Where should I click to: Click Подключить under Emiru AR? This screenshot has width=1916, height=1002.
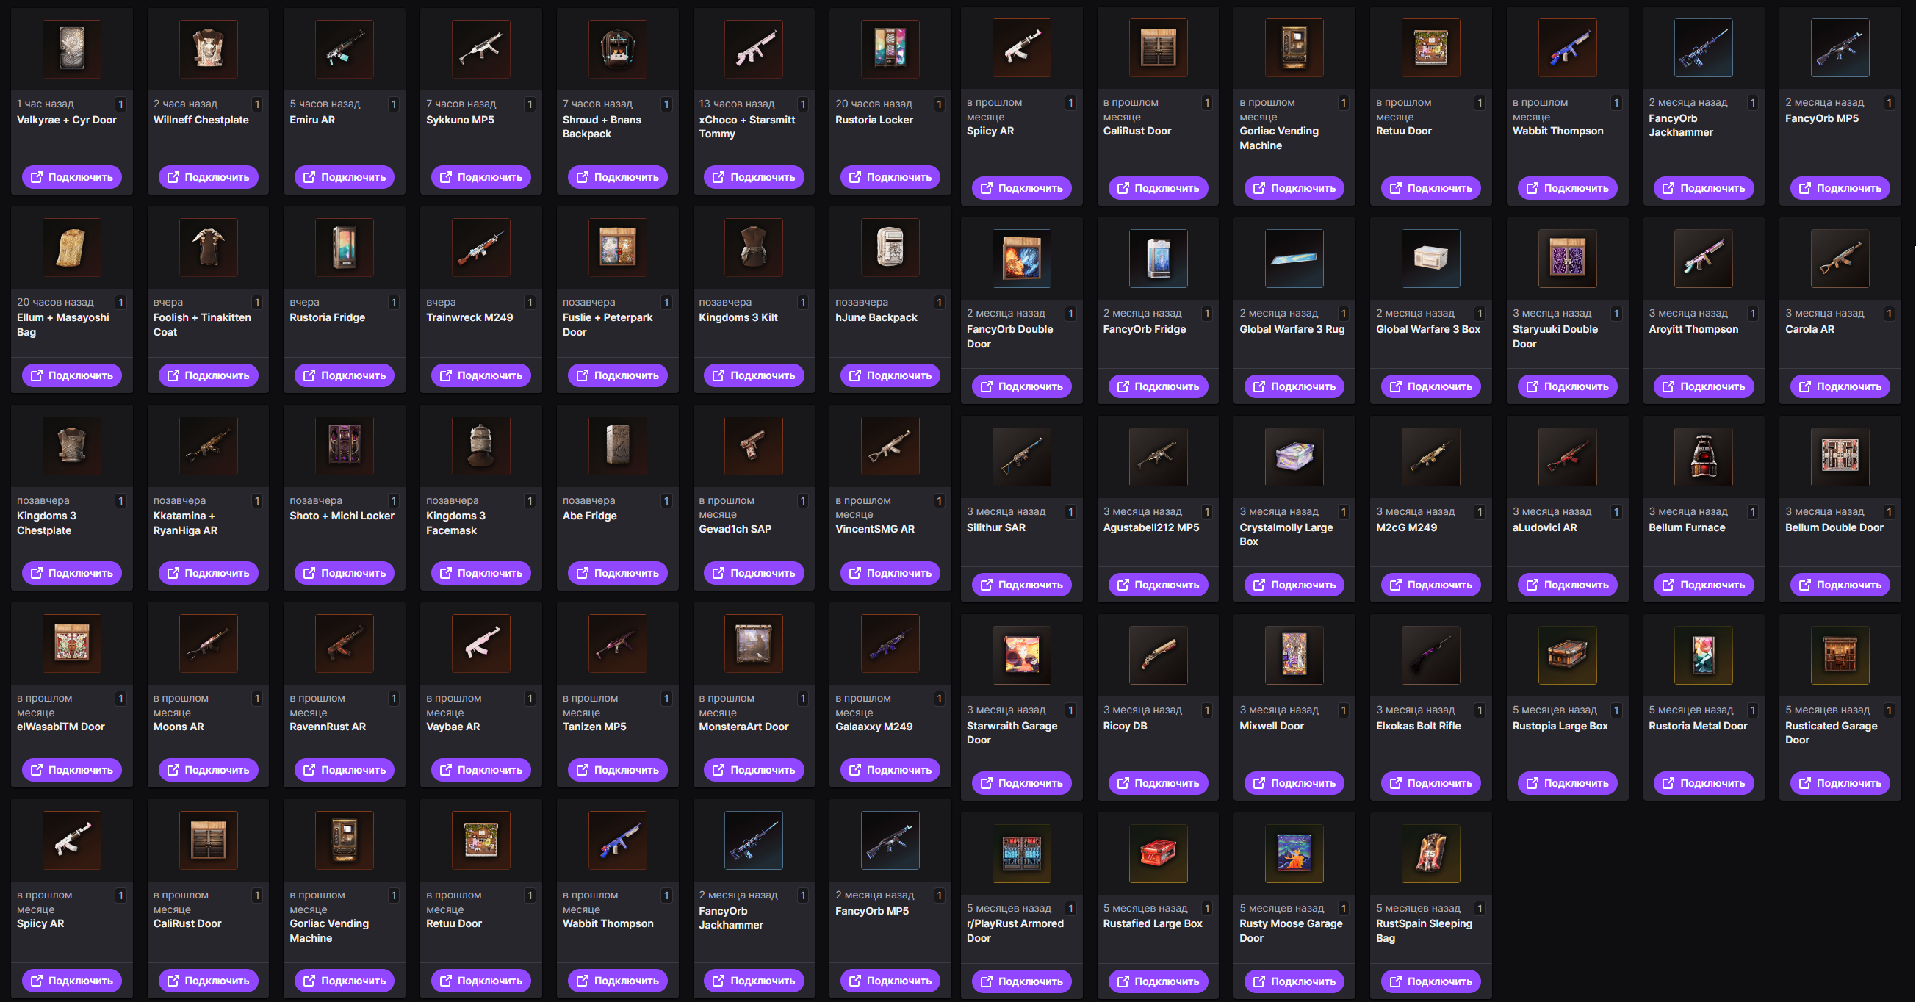(345, 177)
